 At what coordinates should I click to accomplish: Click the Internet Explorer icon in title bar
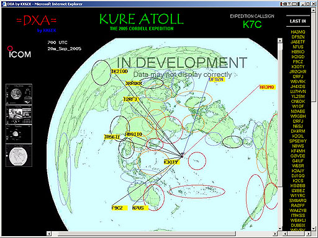click(4, 4)
